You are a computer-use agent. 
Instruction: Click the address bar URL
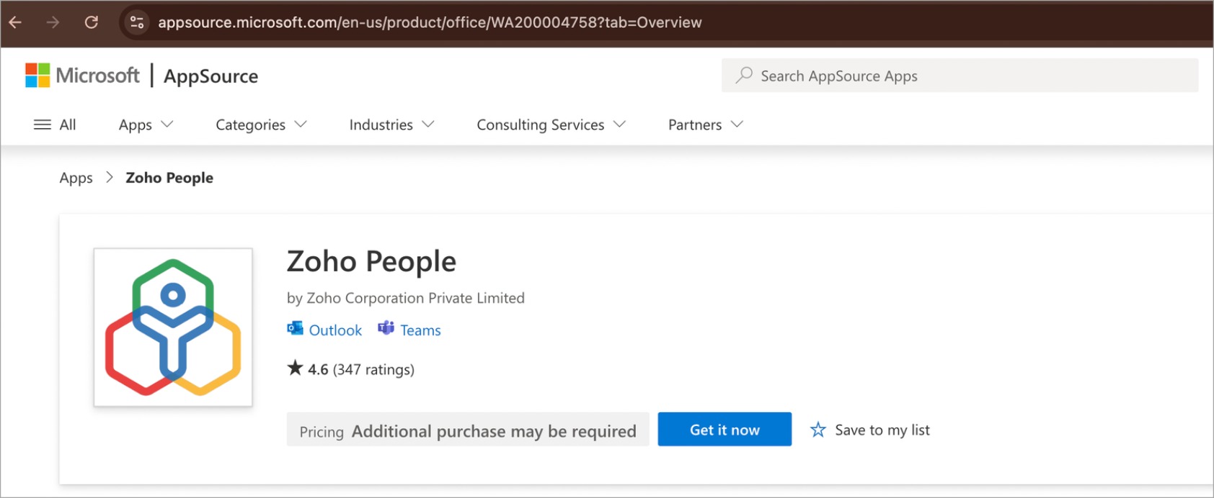click(x=430, y=22)
